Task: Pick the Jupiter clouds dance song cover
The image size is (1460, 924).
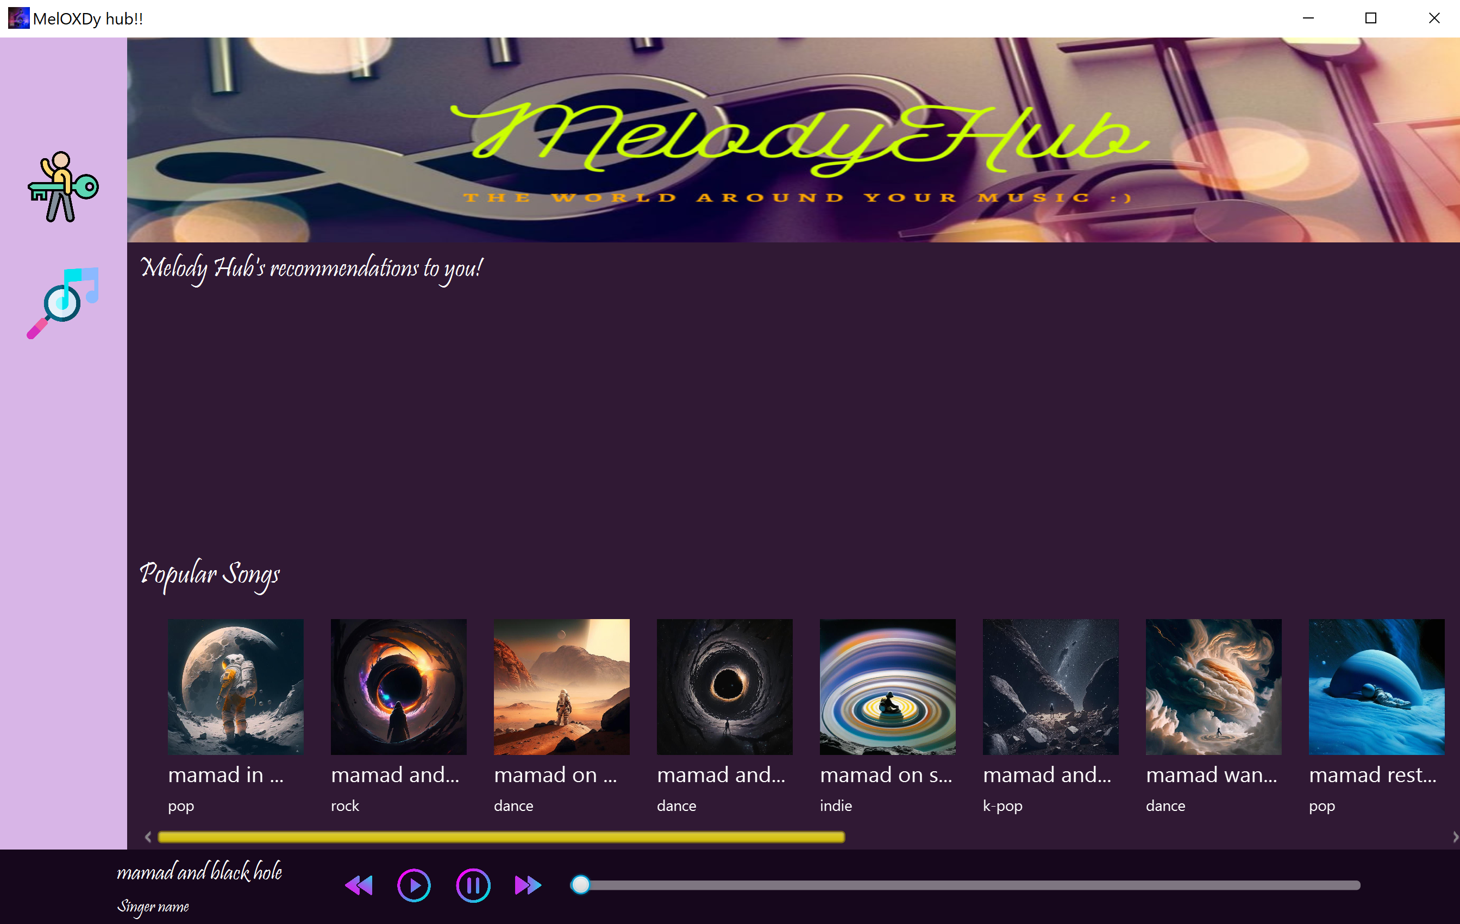Action: 1213,686
